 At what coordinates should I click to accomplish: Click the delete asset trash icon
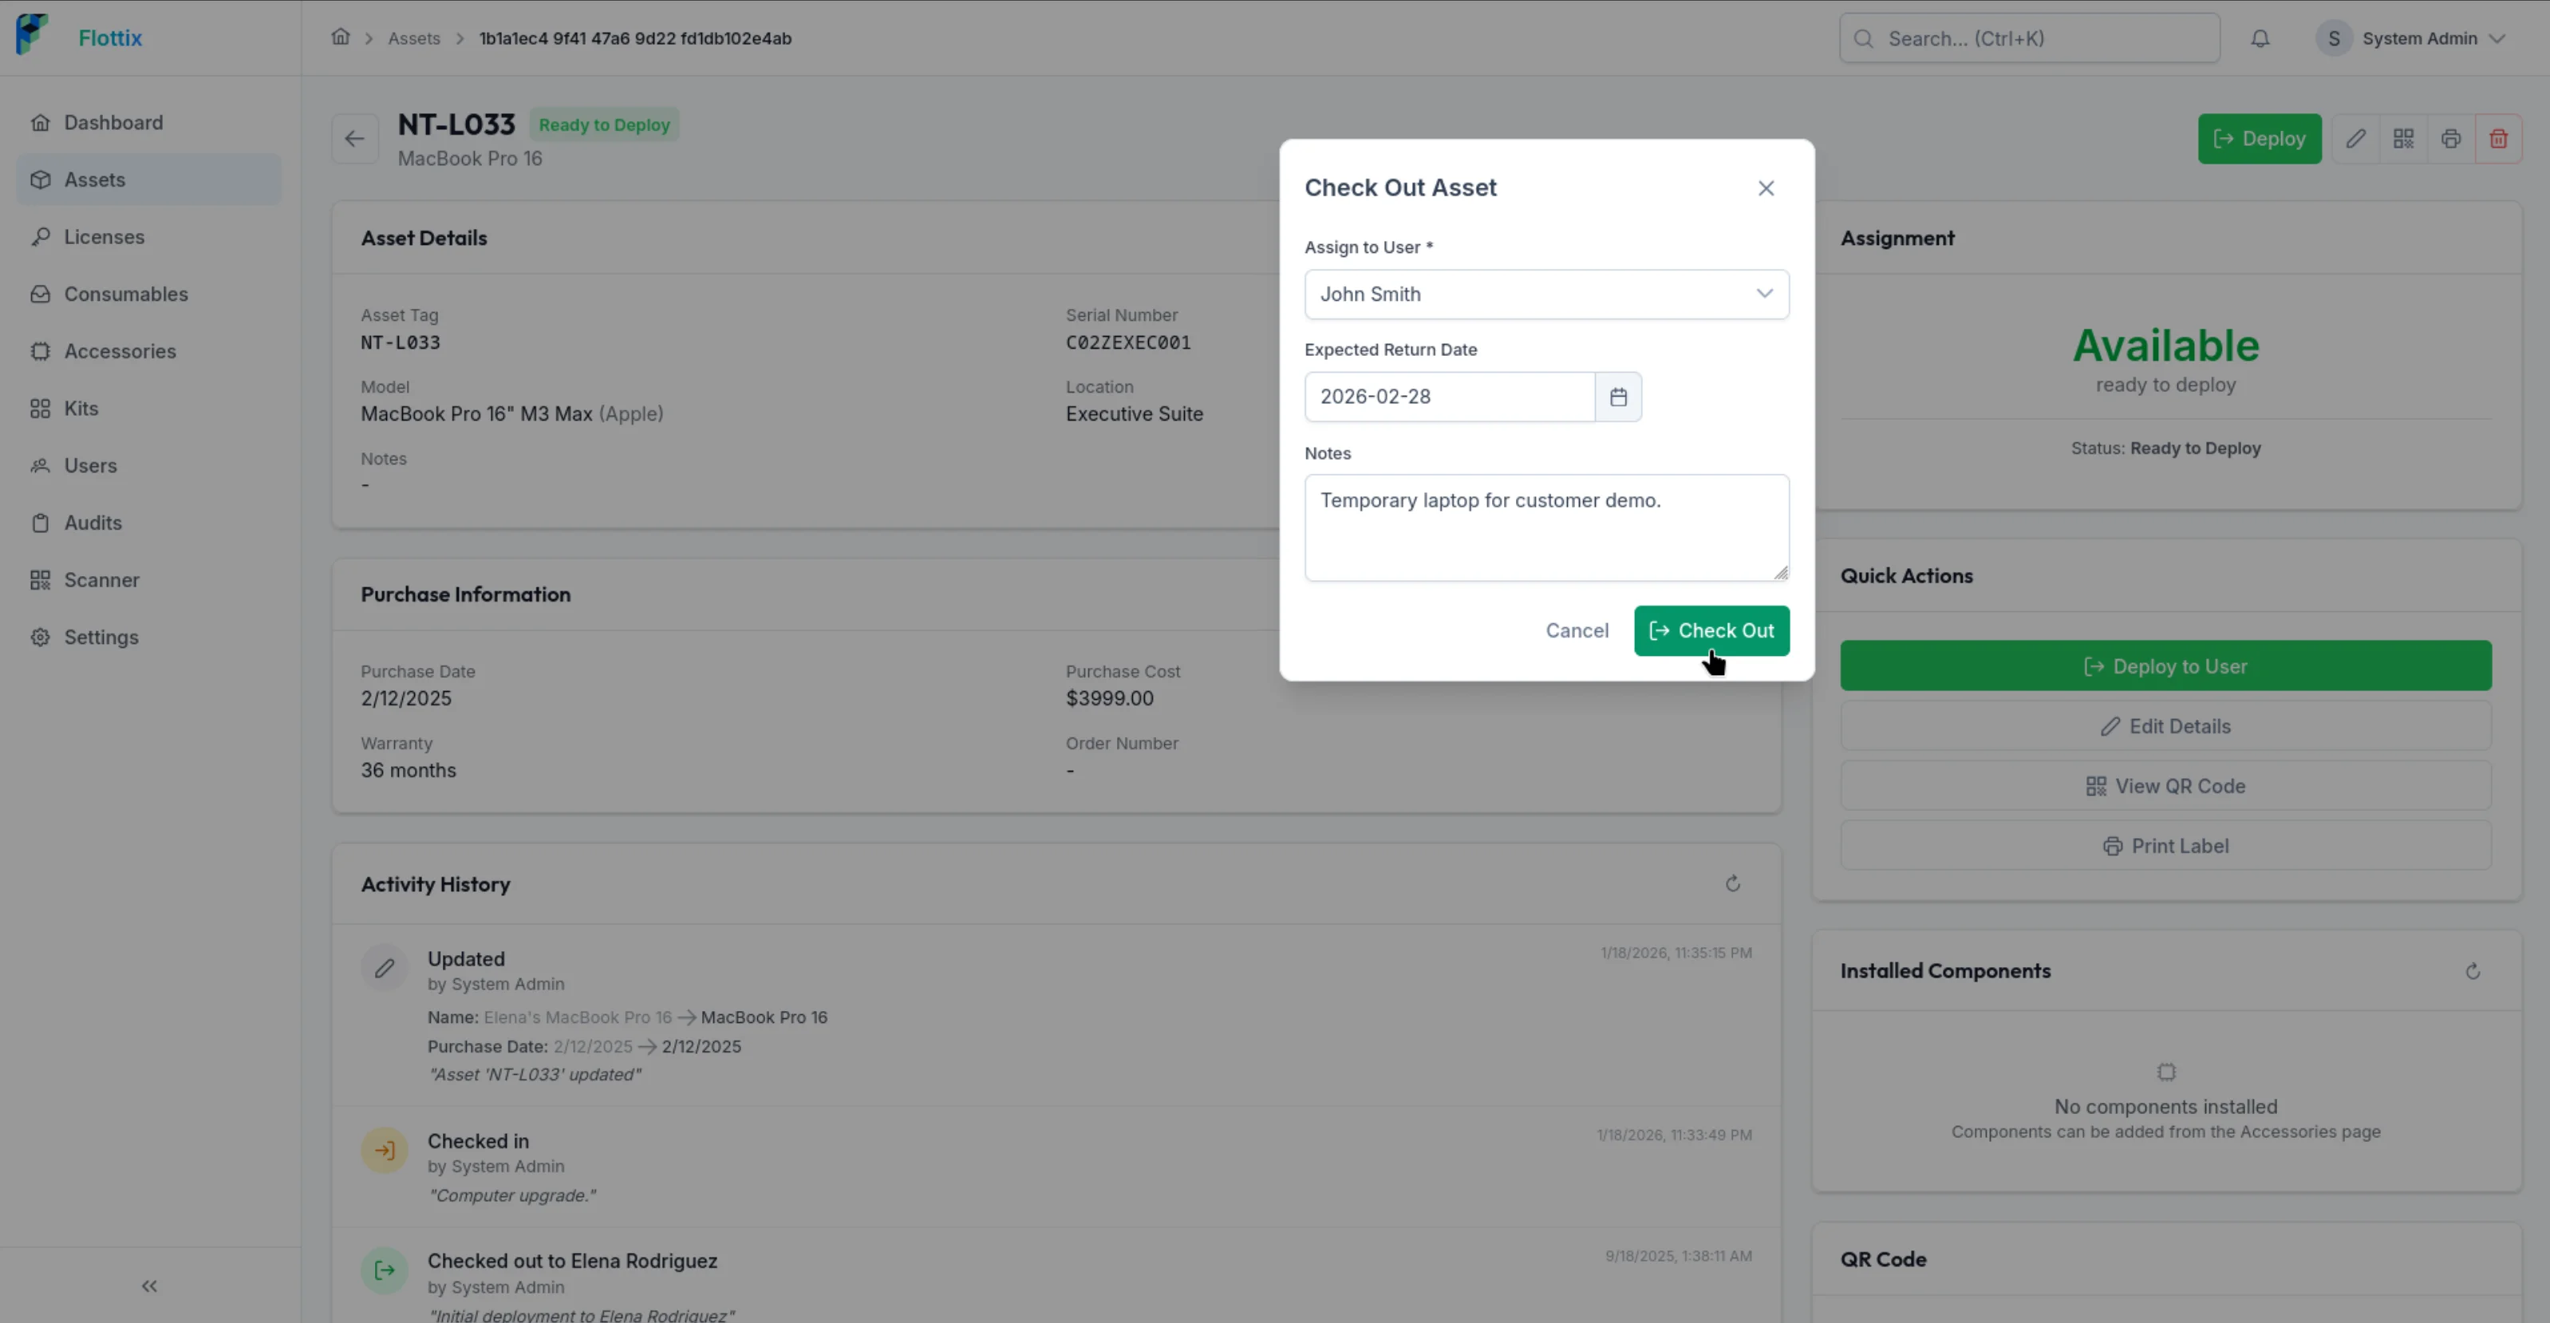pyautogui.click(x=2497, y=139)
